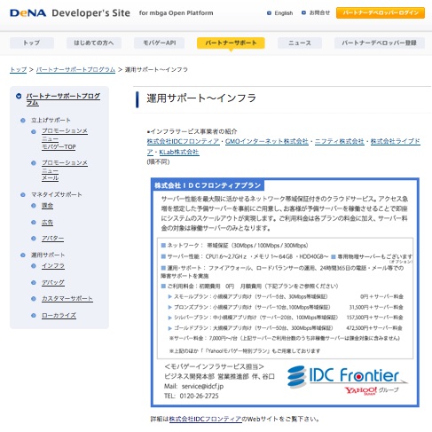Open the カスタマーサポート sidebar link

click(67, 299)
